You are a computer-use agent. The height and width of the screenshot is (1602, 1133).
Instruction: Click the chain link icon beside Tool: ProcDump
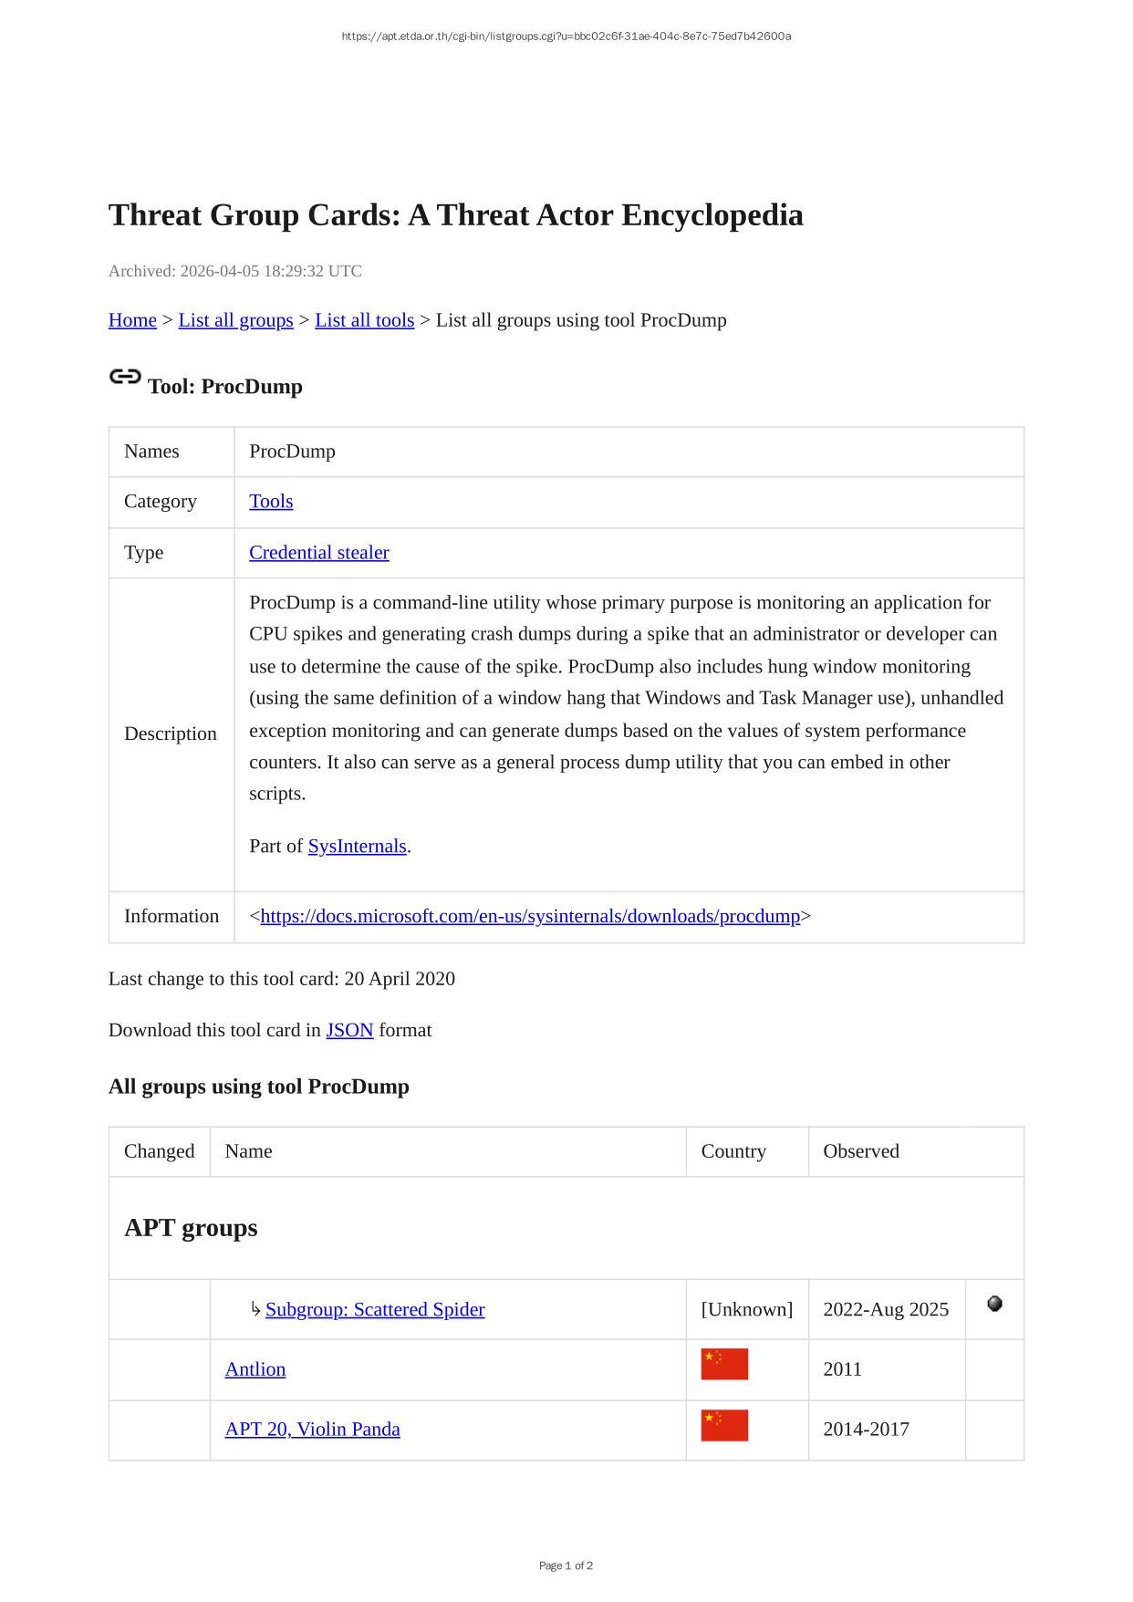125,377
